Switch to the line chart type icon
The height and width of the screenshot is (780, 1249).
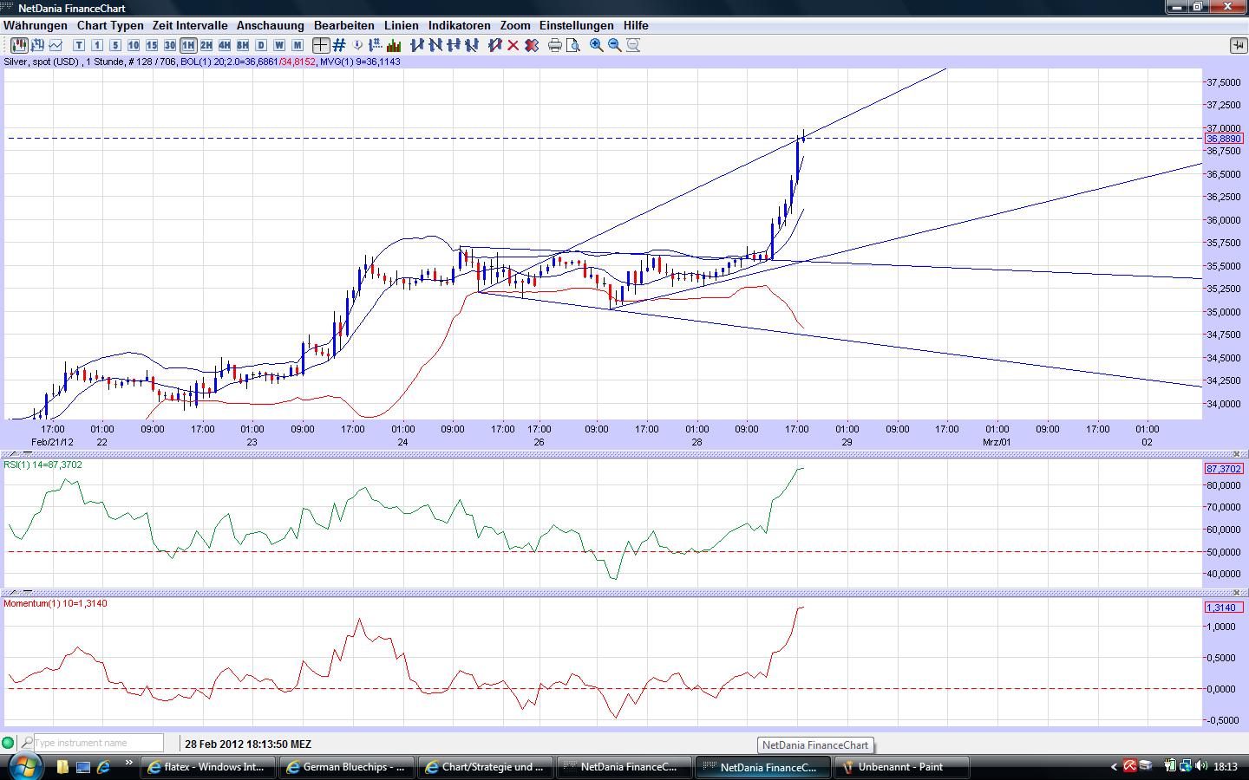tap(56, 45)
